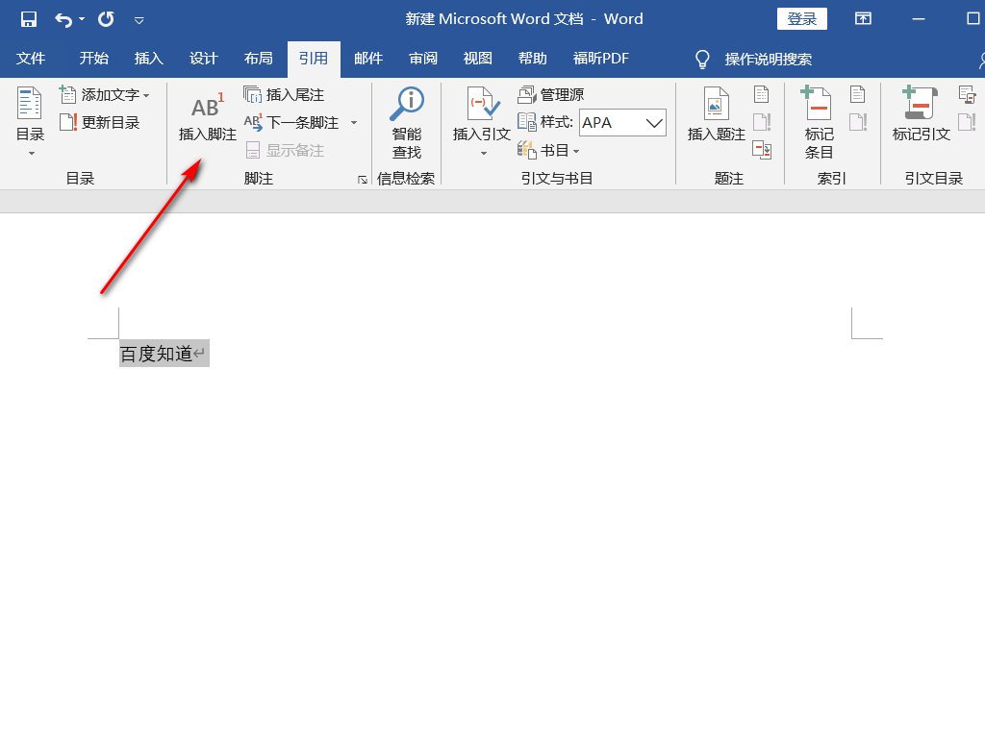Image resolution: width=985 pixels, height=738 pixels.
Task: Switch to the Insert (插入) tab
Action: pyautogui.click(x=149, y=59)
